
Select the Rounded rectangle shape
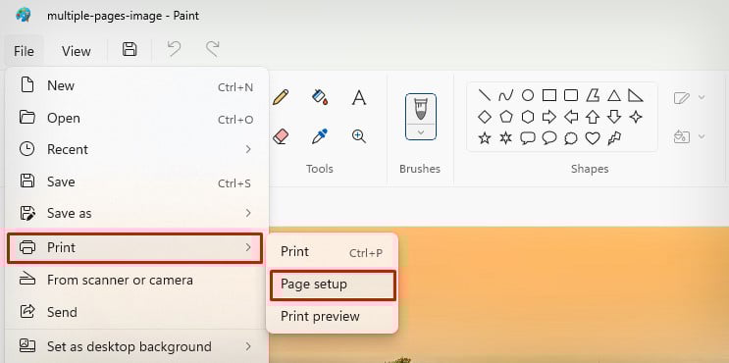(x=571, y=96)
